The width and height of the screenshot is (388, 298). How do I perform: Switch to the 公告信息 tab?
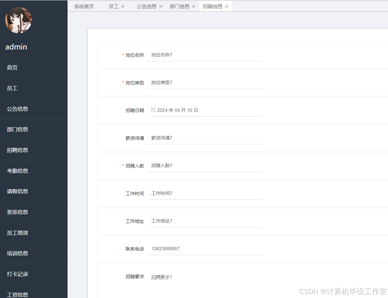pos(146,7)
